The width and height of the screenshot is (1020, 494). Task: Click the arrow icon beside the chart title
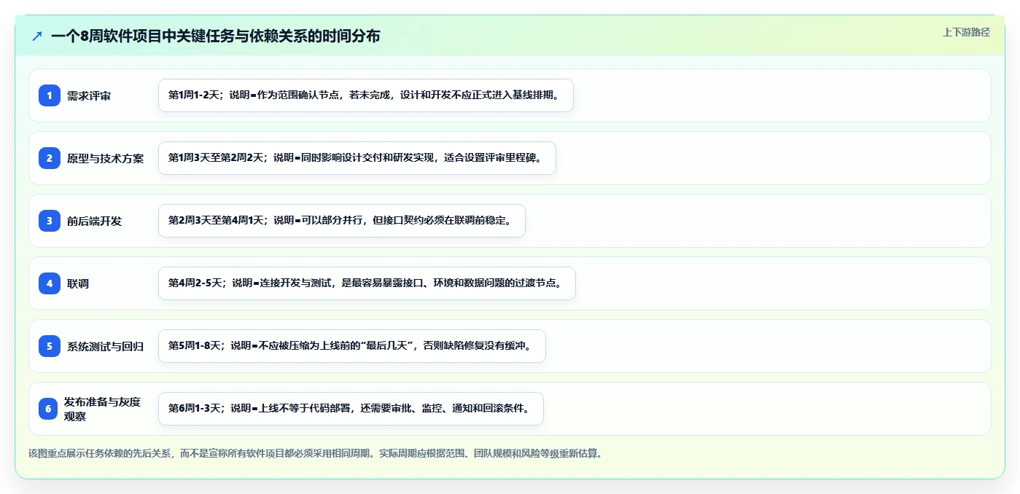coord(37,36)
